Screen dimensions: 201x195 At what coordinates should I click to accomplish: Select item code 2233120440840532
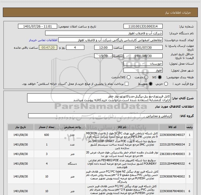(x=172, y=164)
